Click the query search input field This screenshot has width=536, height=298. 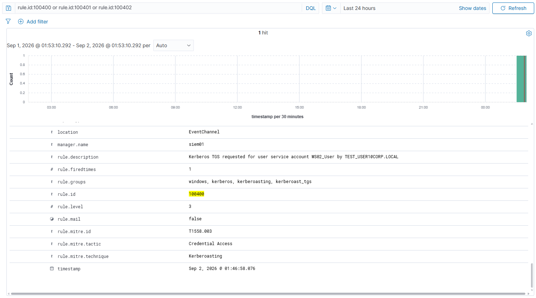[158, 8]
